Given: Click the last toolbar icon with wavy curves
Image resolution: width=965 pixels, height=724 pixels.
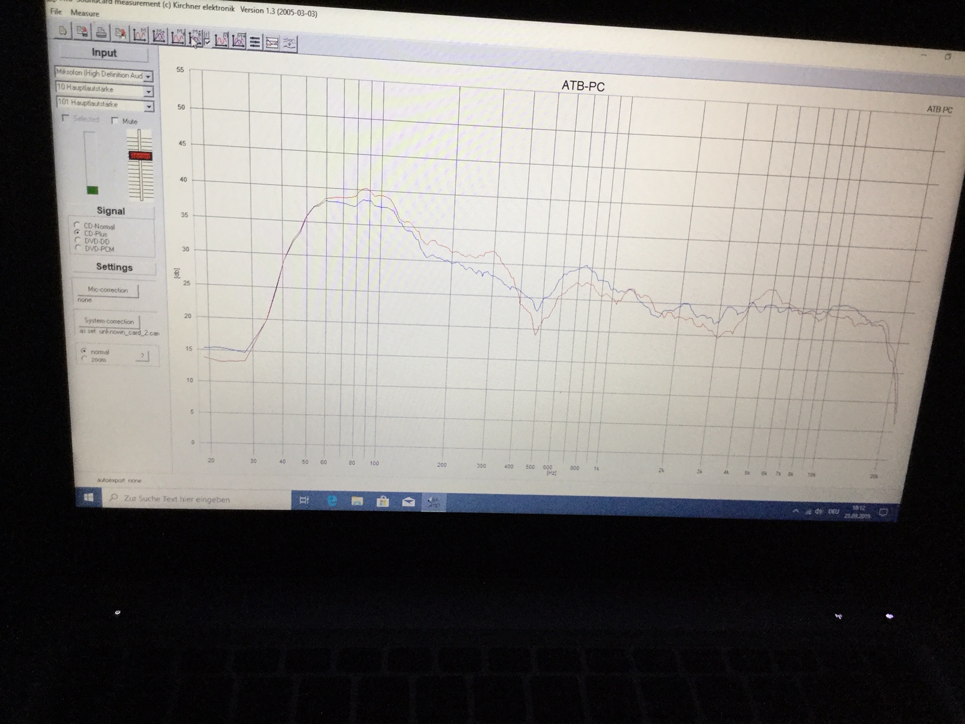Looking at the screenshot, I should [289, 43].
